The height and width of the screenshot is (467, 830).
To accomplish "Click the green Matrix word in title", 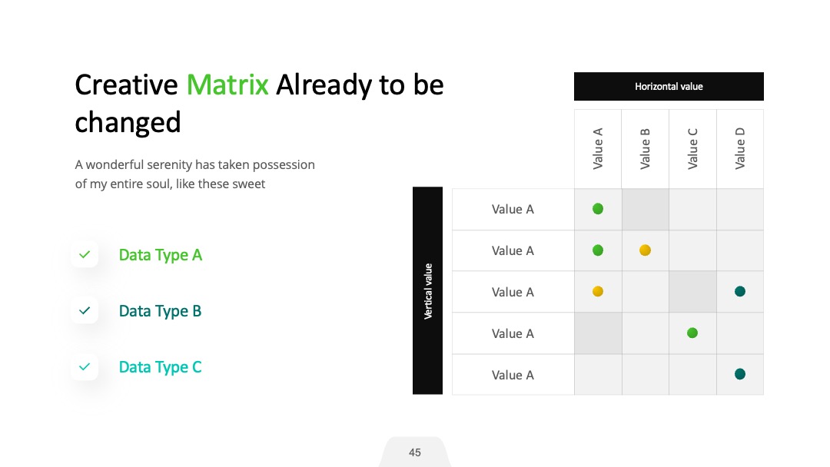I will point(227,84).
